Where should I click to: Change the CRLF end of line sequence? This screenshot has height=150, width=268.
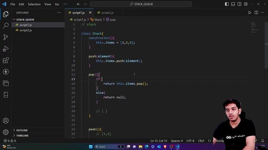(201, 141)
